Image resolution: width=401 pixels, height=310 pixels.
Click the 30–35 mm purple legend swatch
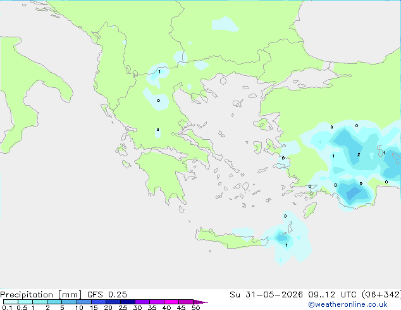pos(142,302)
